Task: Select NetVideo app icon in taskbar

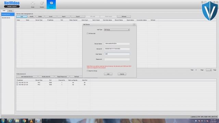Action: coord(38,121)
